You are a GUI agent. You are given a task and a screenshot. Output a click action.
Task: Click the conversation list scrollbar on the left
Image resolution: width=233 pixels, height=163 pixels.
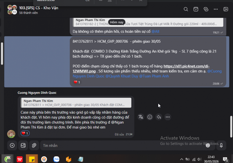[x=2, y=53]
